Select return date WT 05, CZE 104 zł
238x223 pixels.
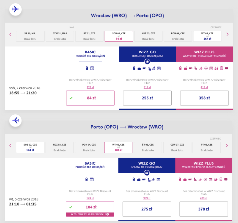[x=118, y=147]
